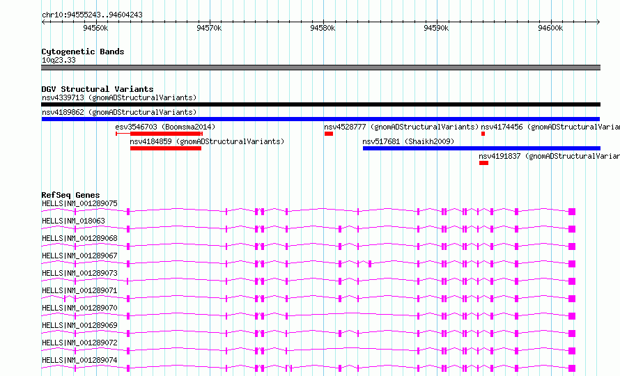Screen dimensions: 620x376
Task: Open the HELLS|NM_001289070 transcript label
Action: [x=79, y=308]
